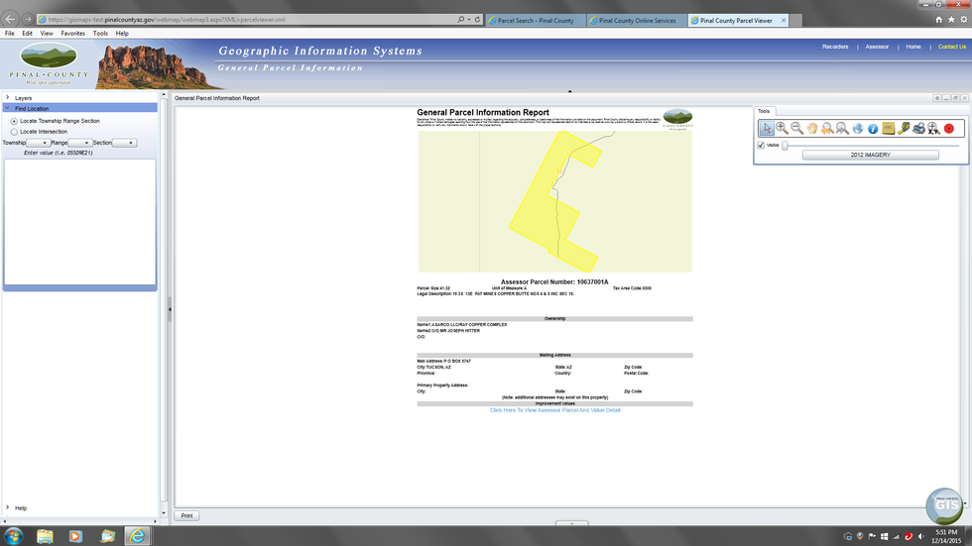
Task: Open the Favorites menu
Action: tap(72, 33)
